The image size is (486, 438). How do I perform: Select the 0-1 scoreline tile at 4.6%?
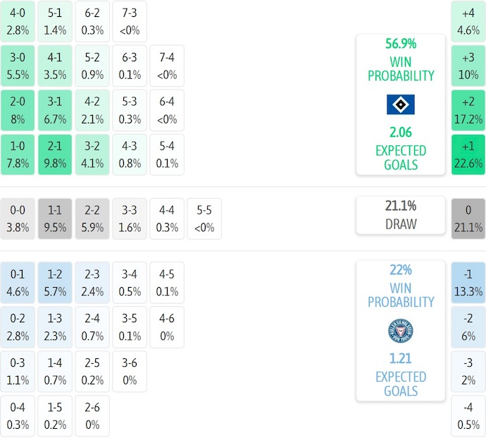click(x=18, y=282)
